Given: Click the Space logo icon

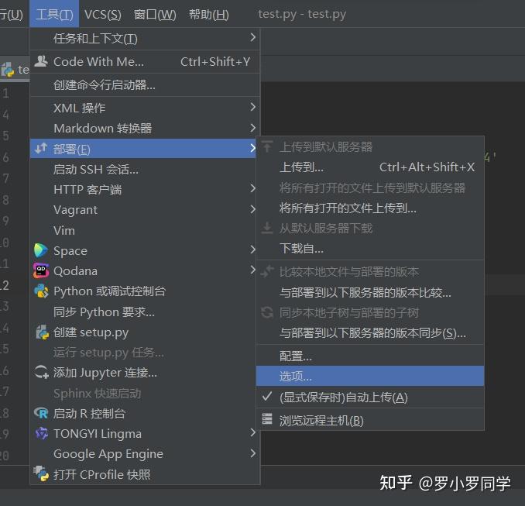Looking at the screenshot, I should pyautogui.click(x=41, y=250).
